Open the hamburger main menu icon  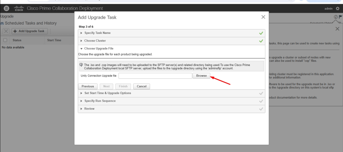(x=7, y=8)
